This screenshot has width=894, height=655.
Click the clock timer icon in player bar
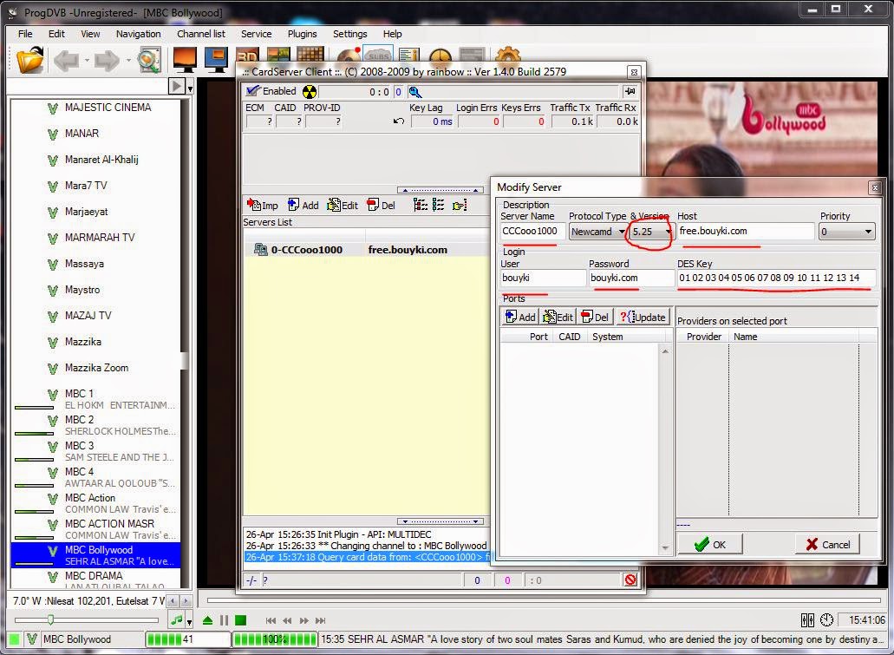click(826, 619)
